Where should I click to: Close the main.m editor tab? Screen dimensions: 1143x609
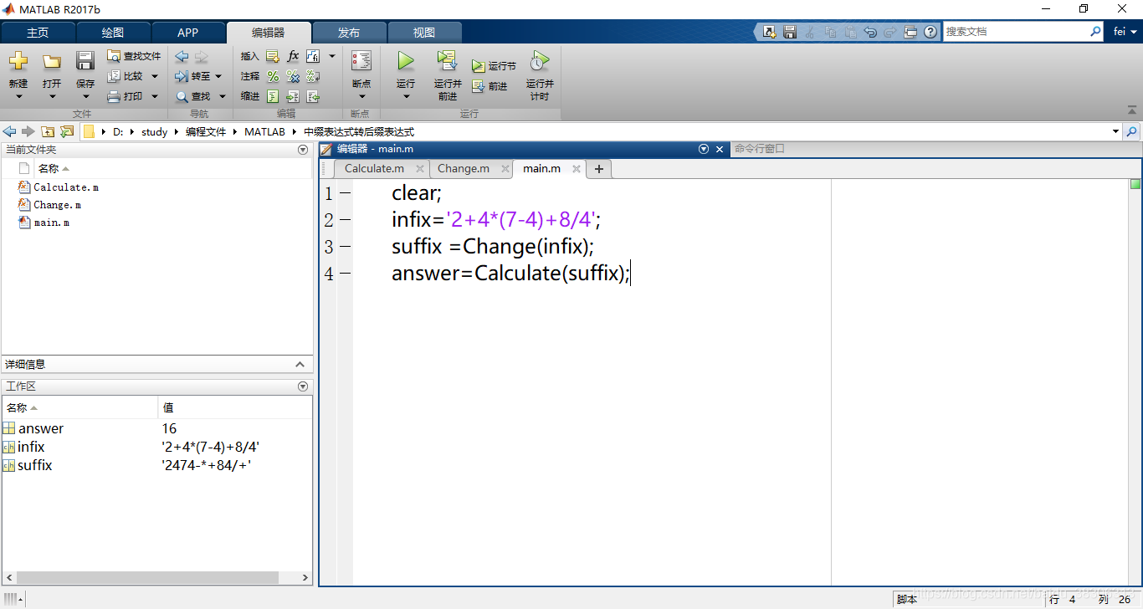click(x=577, y=169)
